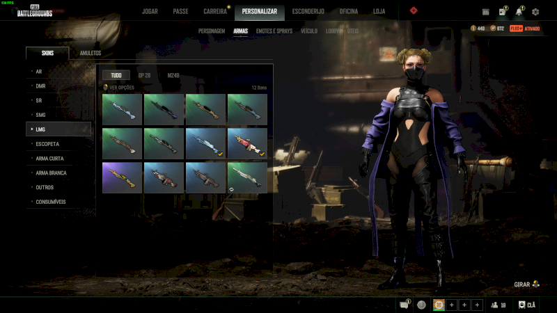The image size is (557, 313).
Task: Switch to EMOTES E SPRAYS sub-tab
Action: coord(274,31)
